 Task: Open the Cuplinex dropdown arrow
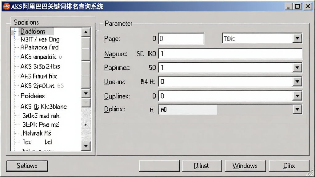coord(297,96)
